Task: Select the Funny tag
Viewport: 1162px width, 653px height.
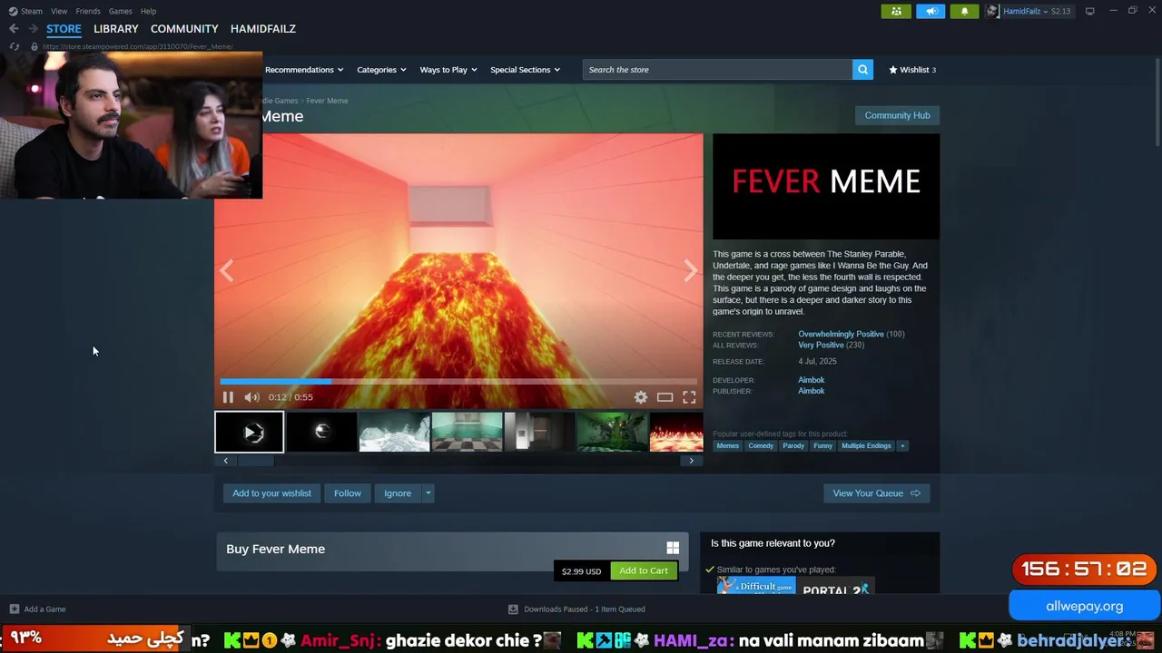Action: 822,445
